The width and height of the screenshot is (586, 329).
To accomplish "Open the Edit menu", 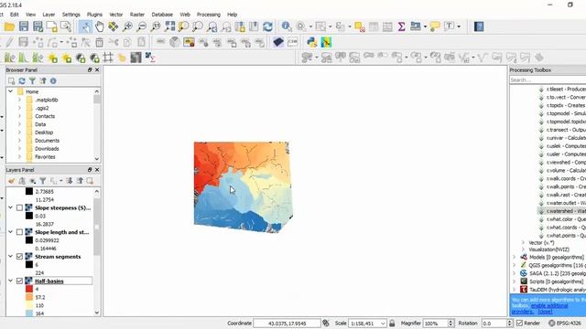I will coord(15,15).
